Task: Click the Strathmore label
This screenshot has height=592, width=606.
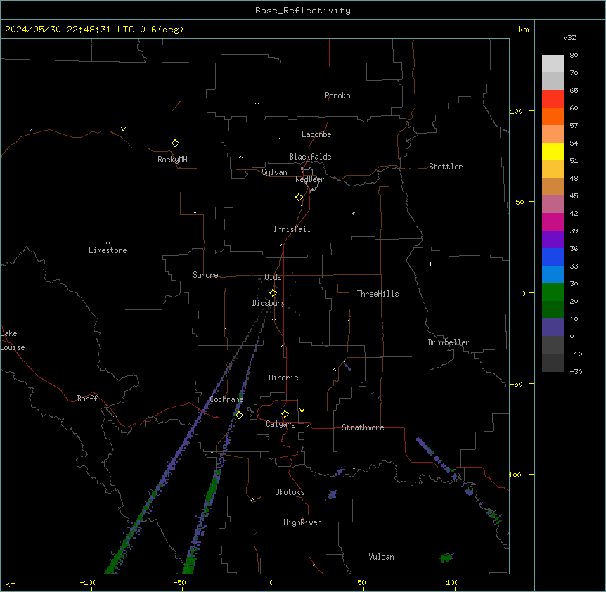Action: point(363,427)
